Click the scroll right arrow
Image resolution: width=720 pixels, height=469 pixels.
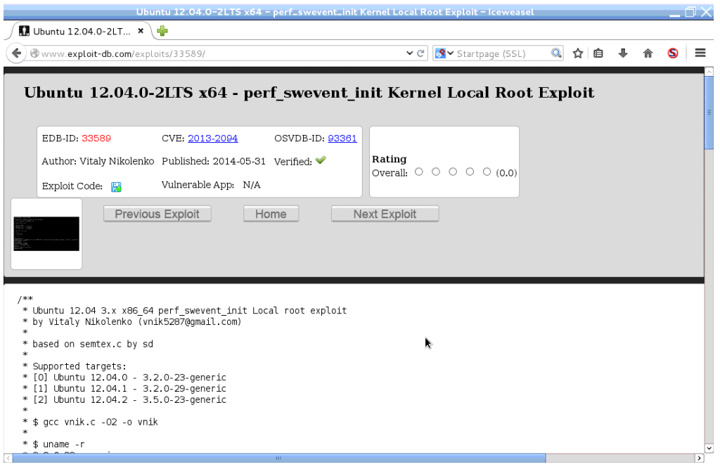(x=700, y=458)
